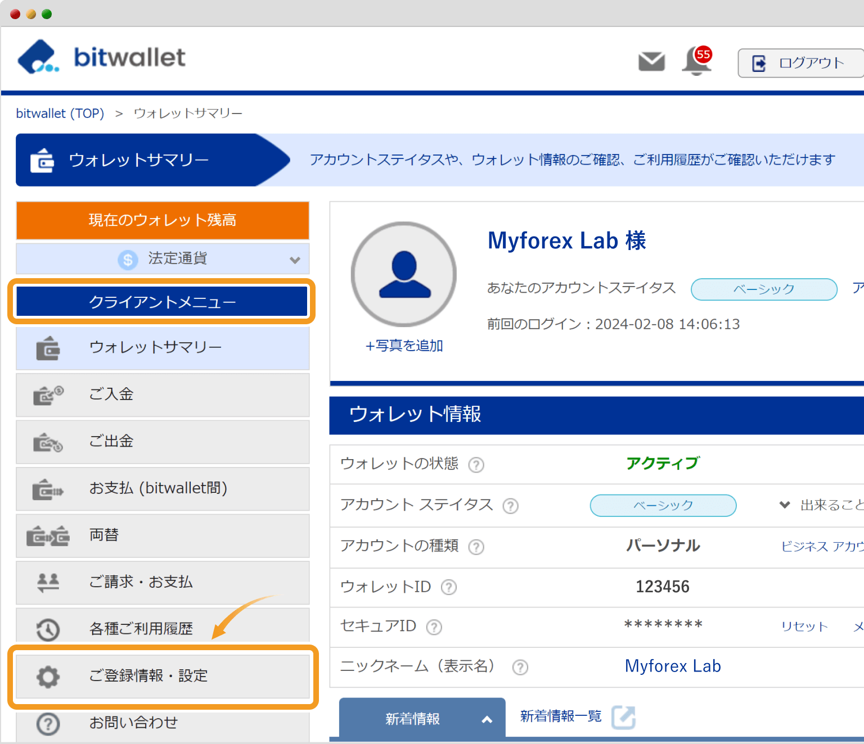Screen dimensions: 864x744
Task: Click the macOS red close button
Action: (x=15, y=14)
